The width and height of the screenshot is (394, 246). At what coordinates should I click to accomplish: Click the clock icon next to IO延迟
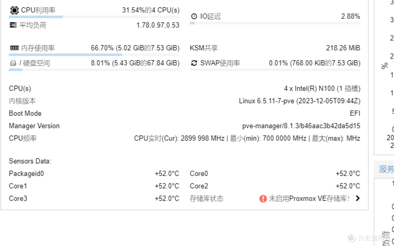(x=194, y=16)
